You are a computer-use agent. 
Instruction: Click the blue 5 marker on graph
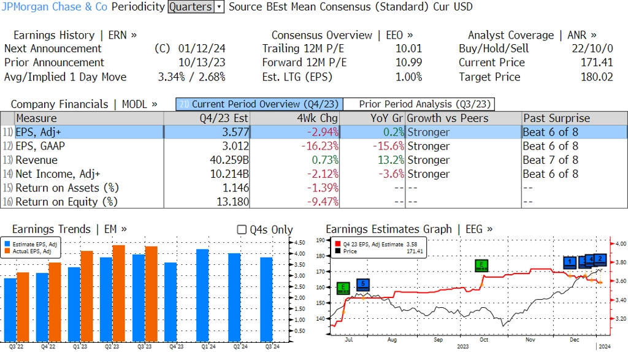363,285
